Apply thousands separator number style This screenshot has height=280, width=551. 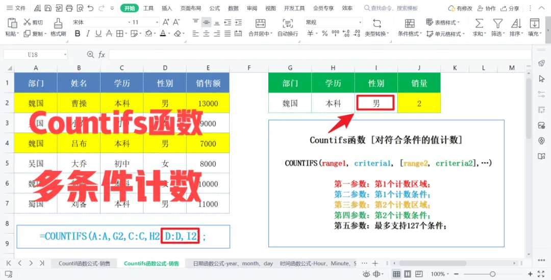click(336, 34)
